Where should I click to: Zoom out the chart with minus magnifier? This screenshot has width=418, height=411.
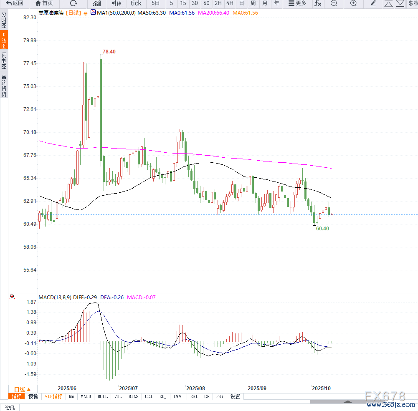[334, 3]
